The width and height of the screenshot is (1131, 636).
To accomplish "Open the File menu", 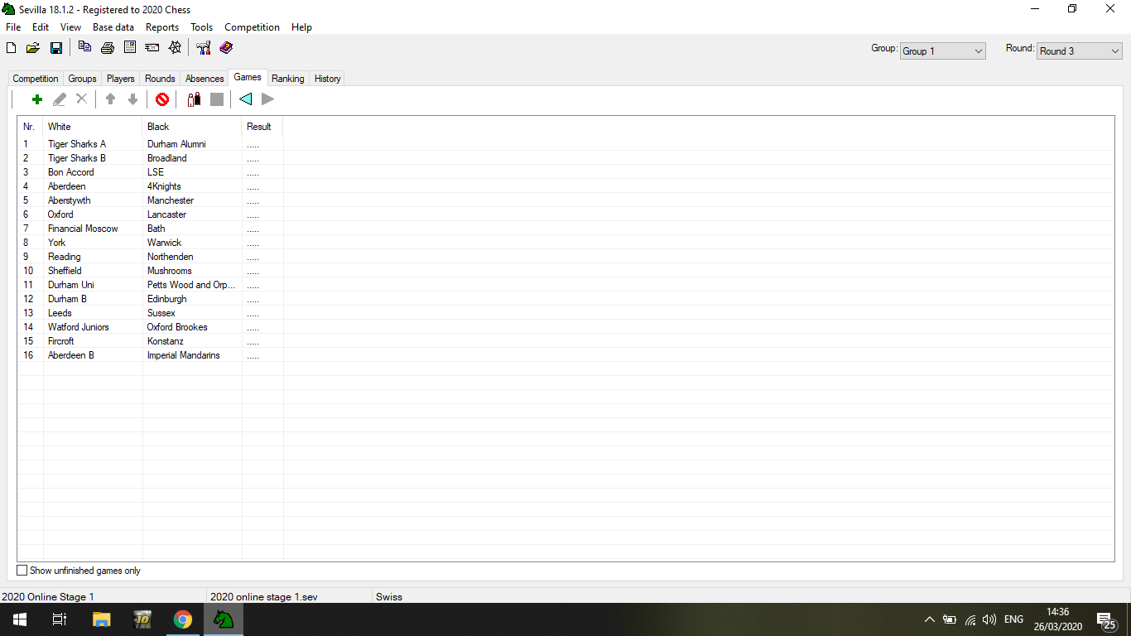I will click(13, 27).
